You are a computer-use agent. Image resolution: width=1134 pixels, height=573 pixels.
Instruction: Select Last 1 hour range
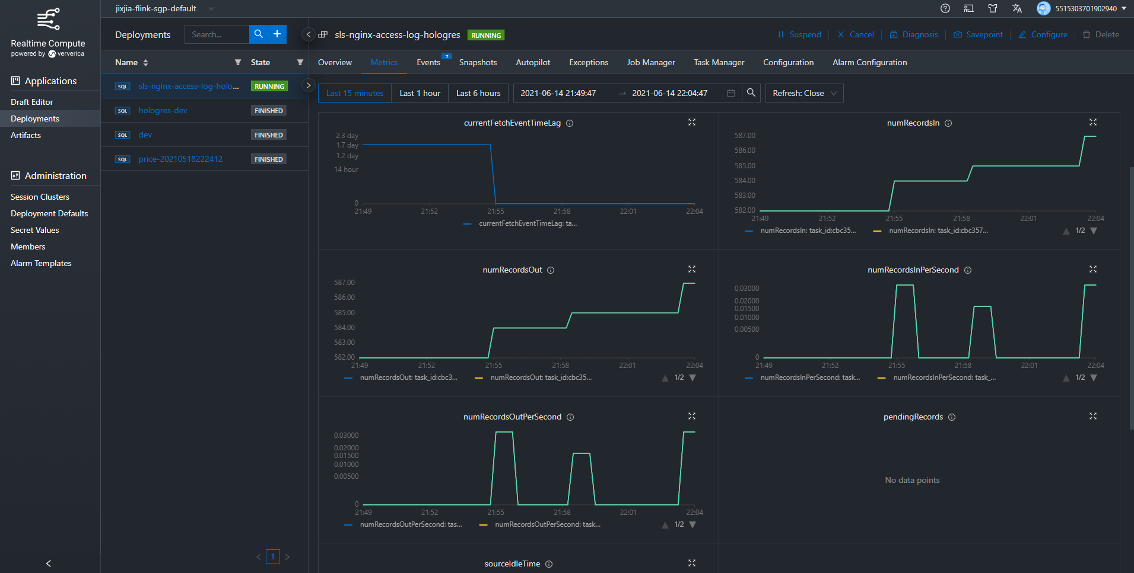coord(420,93)
